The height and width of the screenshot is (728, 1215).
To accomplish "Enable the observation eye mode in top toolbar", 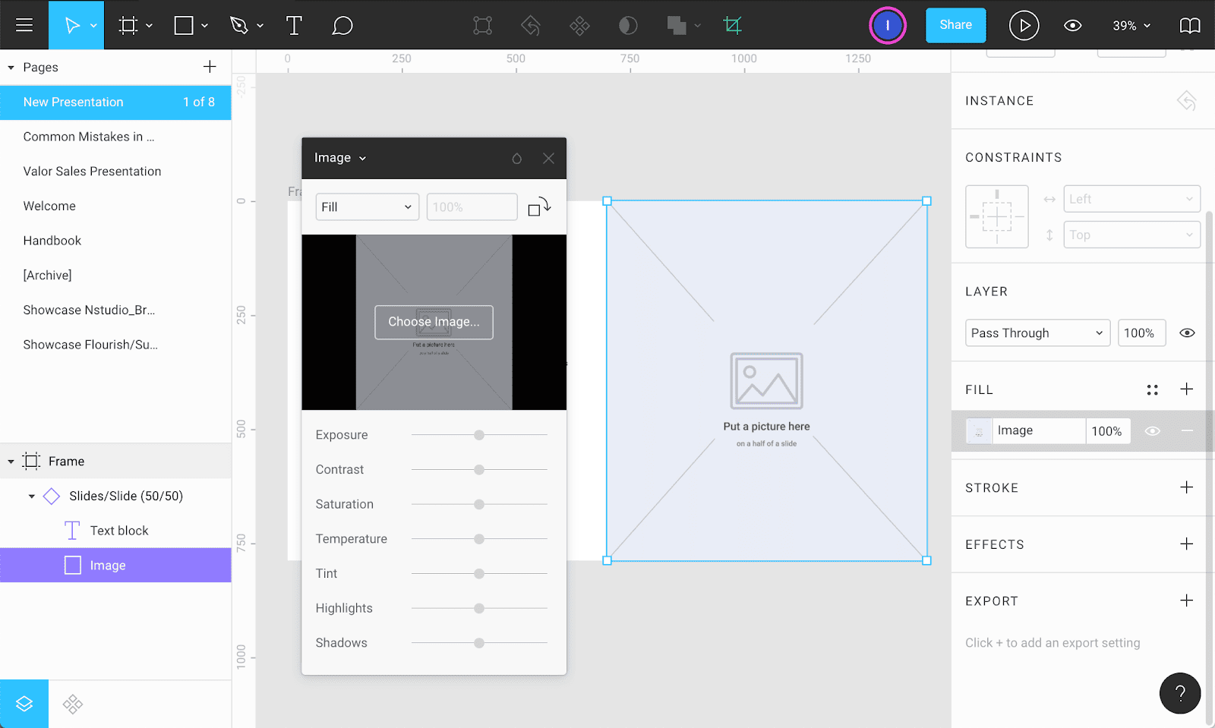I will click(x=1072, y=25).
